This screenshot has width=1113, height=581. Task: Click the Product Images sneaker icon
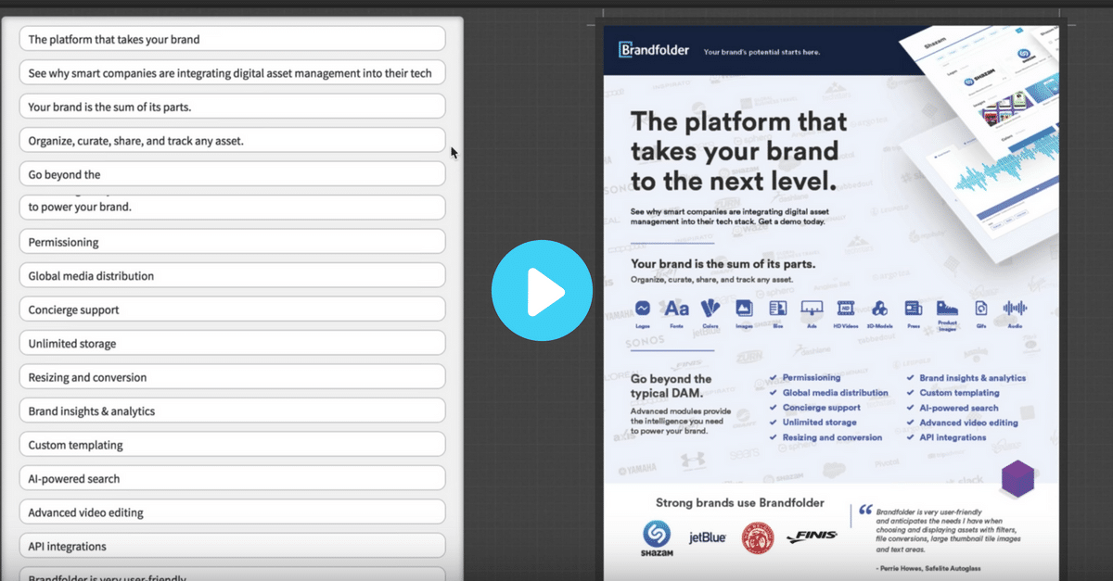click(946, 309)
